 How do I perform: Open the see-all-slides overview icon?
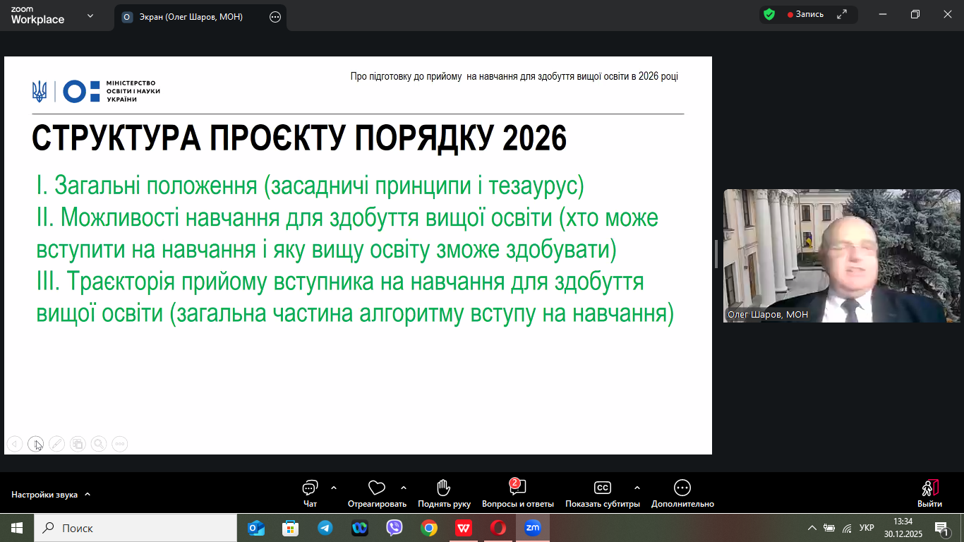78,444
